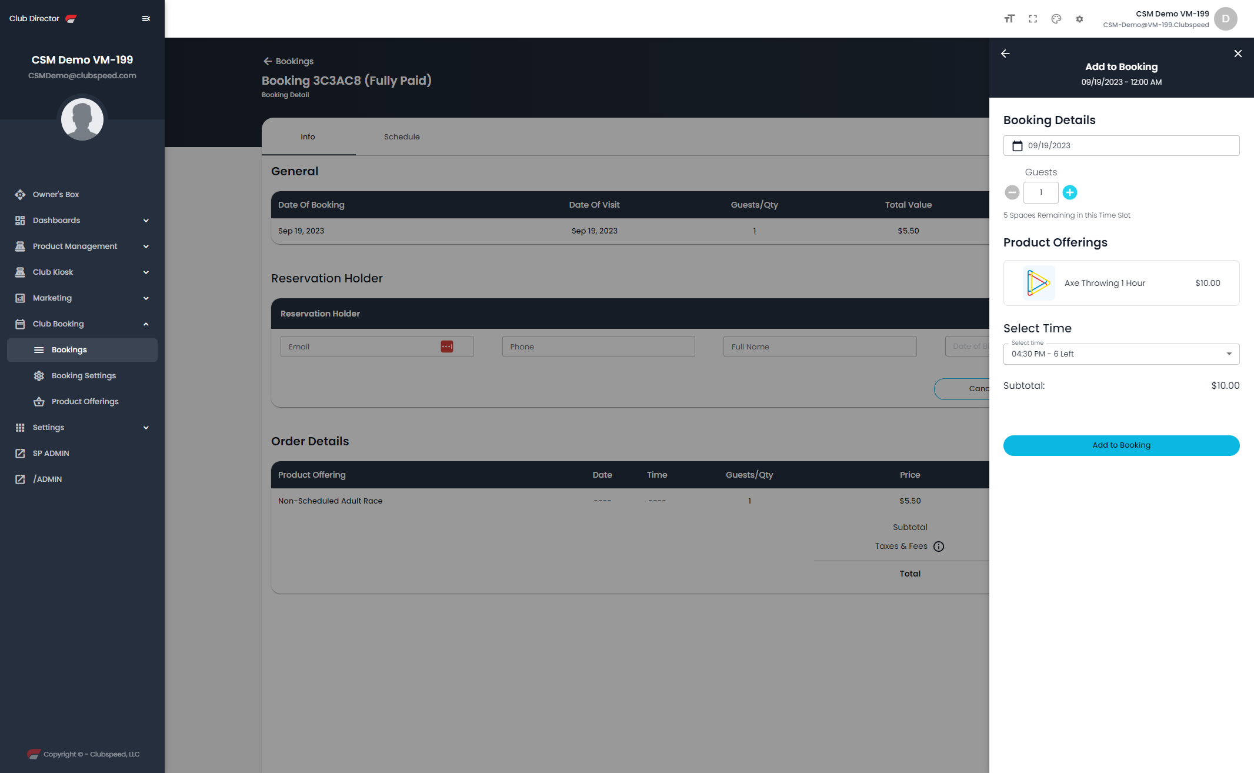Open the Bookings submenu item
This screenshot has height=773, width=1254.
82,349
